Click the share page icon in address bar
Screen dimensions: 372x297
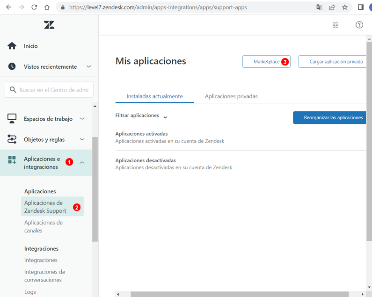(332, 7)
